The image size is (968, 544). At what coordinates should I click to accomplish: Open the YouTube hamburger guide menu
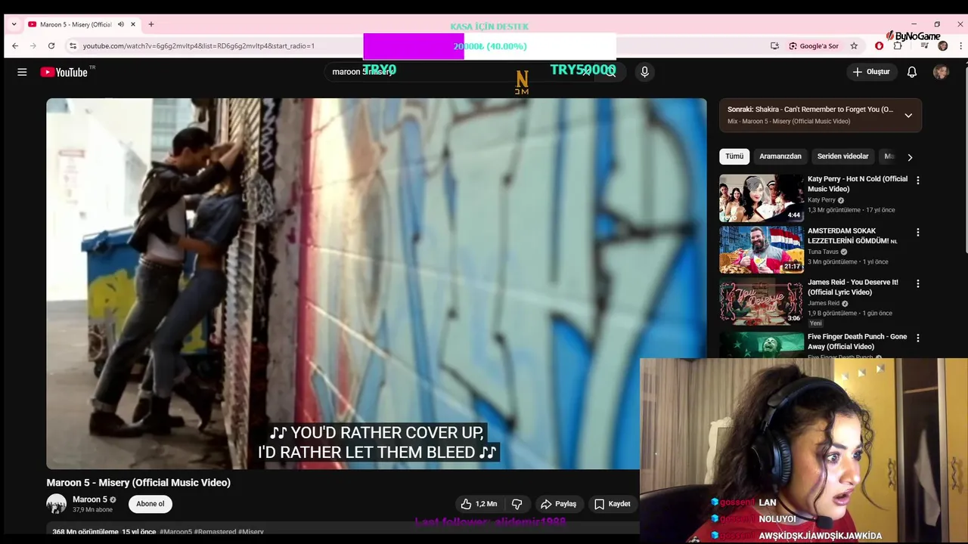(x=22, y=72)
